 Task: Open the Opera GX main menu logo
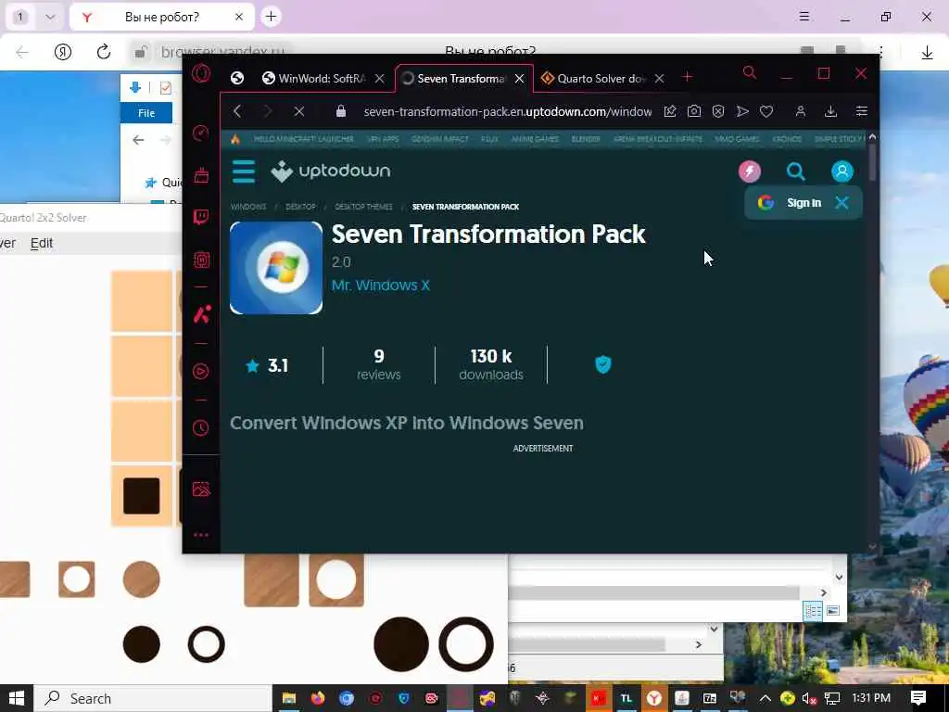[x=201, y=74]
